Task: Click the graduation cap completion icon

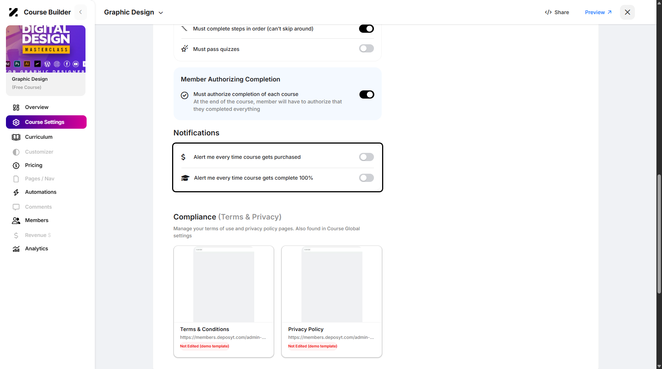Action: tap(185, 178)
